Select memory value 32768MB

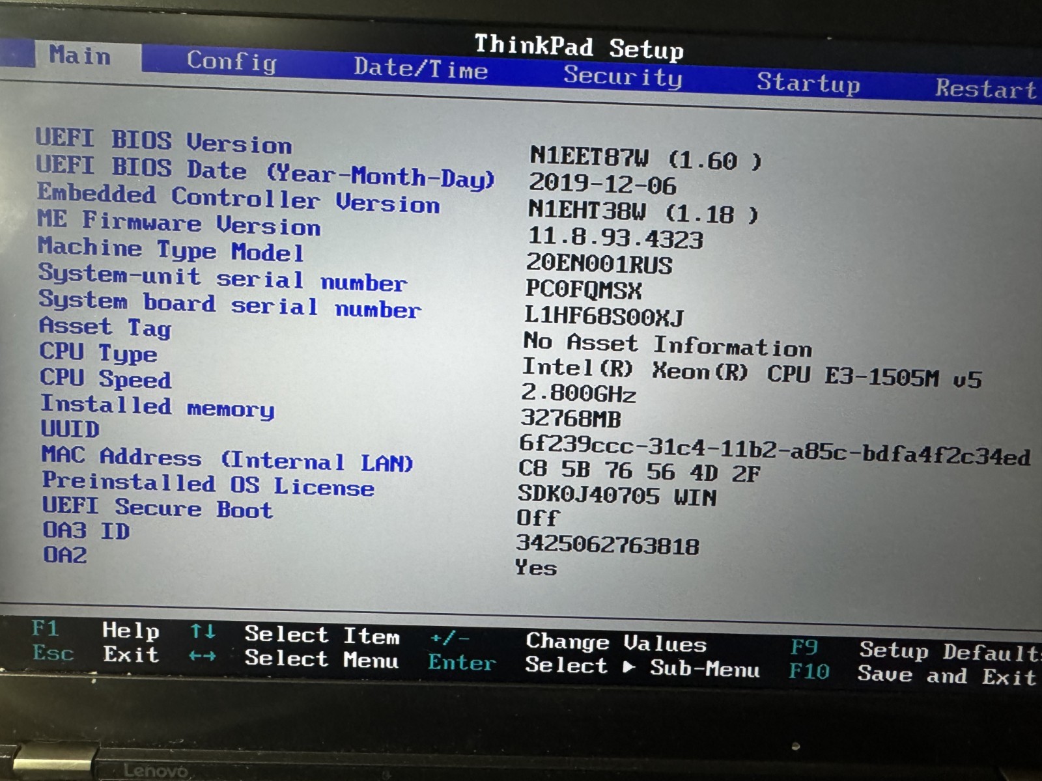point(570,418)
